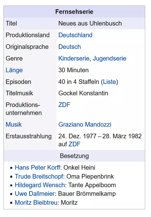The height and width of the screenshot is (217, 151).
Task: Click the Deutsch language link
Action: pos(70,47)
